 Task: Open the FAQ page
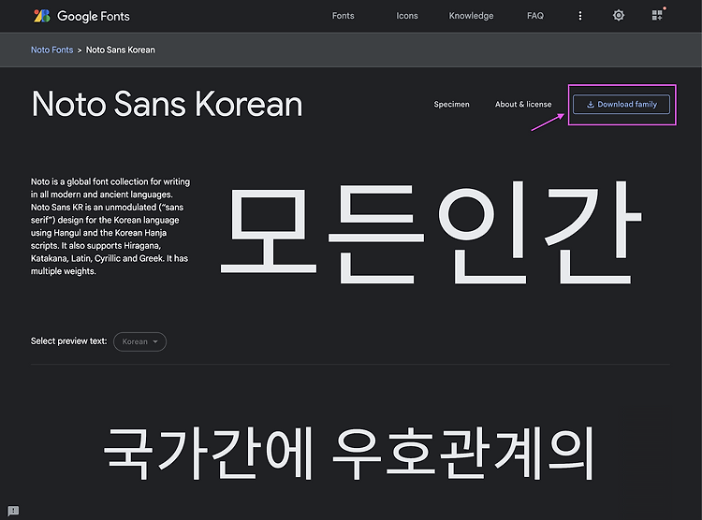(x=535, y=16)
